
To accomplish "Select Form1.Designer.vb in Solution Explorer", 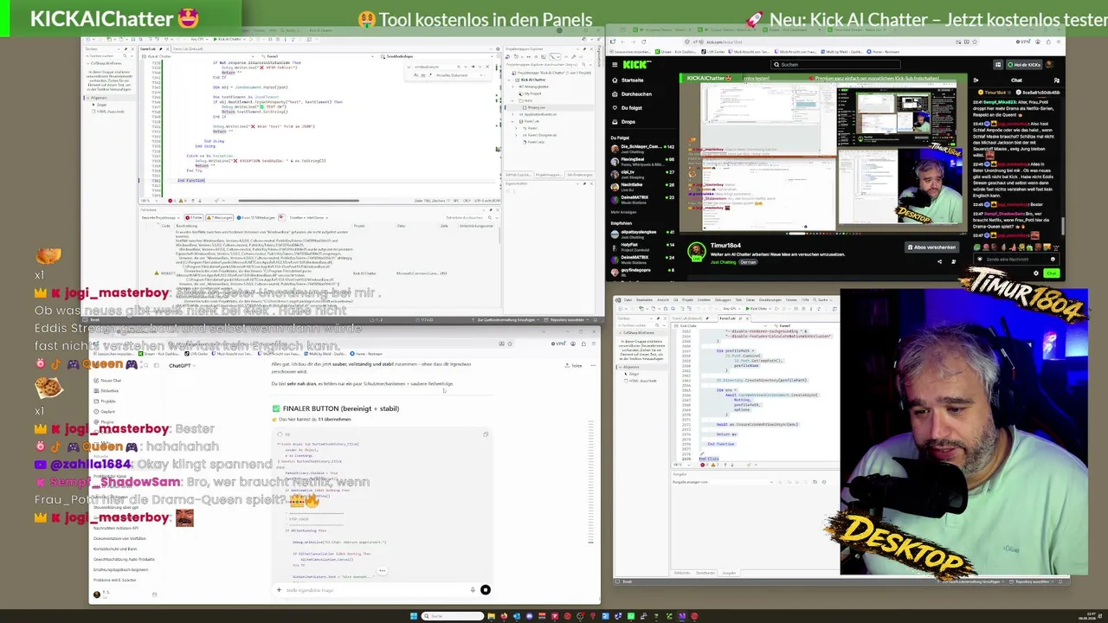I will [543, 135].
